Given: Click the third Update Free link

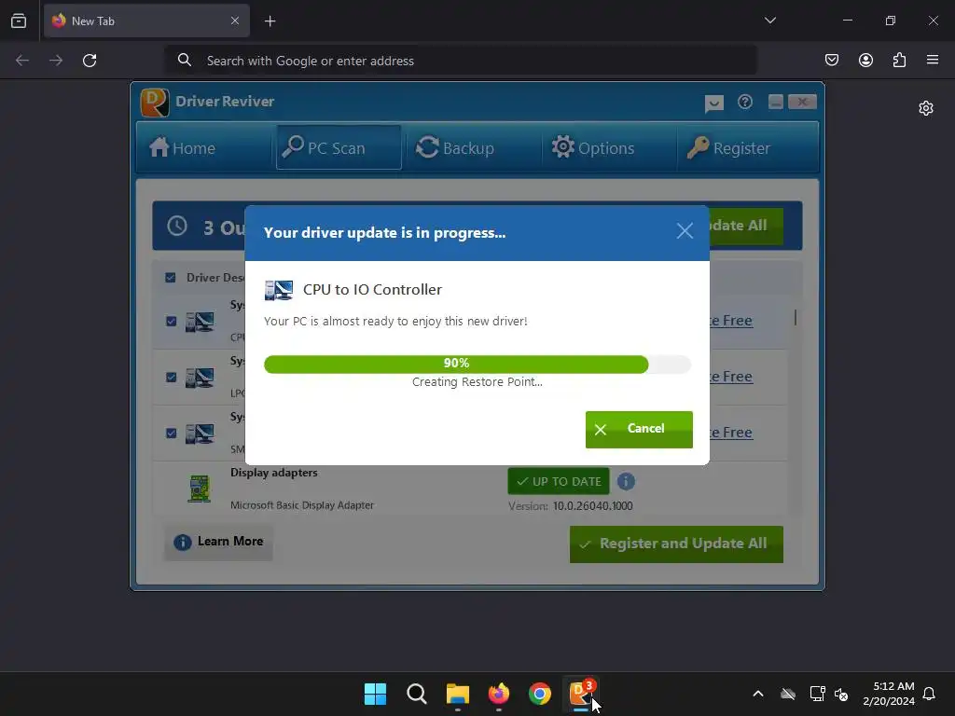Looking at the screenshot, I should (731, 433).
